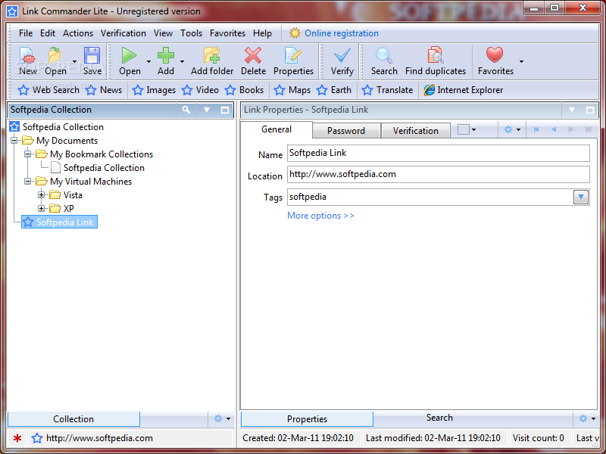Image resolution: width=606 pixels, height=454 pixels.
Task: Maximize the Softpedia Collection panel
Action: [x=224, y=110]
